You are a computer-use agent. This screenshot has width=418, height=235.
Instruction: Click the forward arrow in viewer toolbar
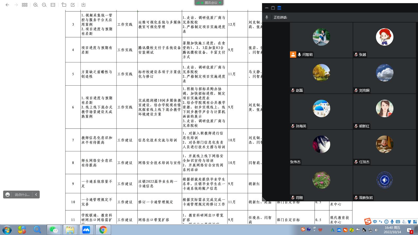[x=16, y=5]
